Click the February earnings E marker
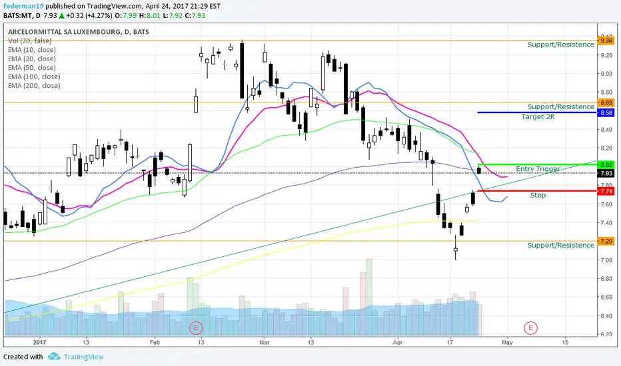This screenshot has width=621, height=366. click(x=196, y=327)
